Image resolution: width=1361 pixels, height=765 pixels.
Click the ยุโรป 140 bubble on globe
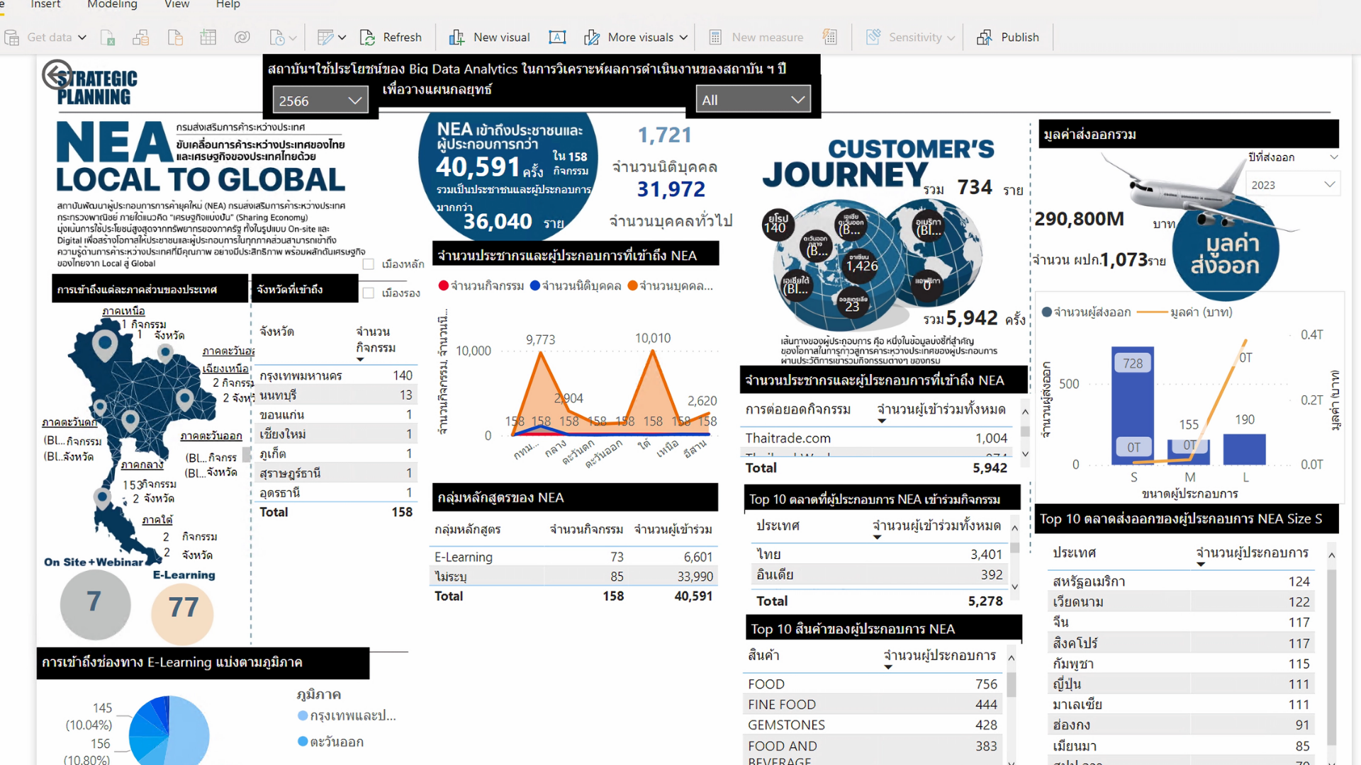pyautogui.click(x=778, y=224)
